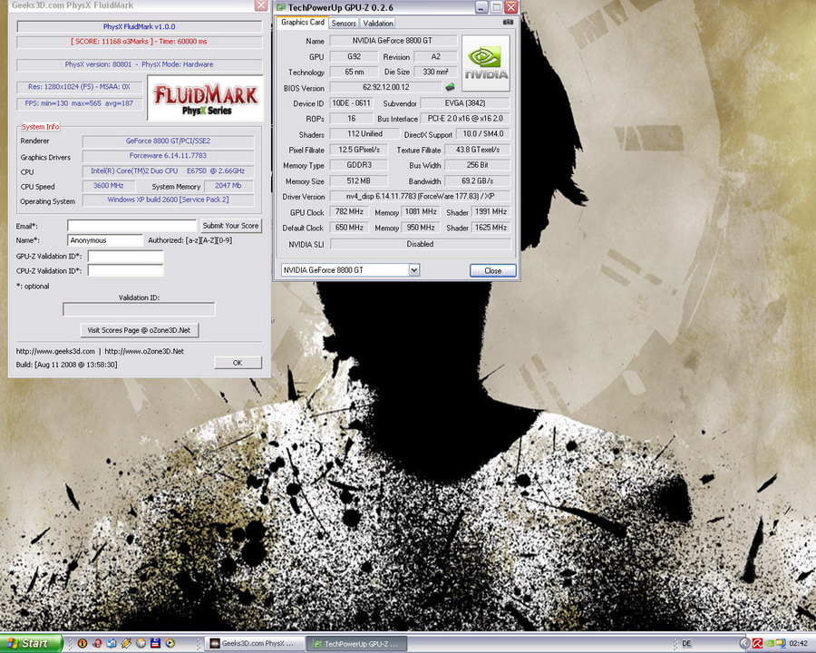This screenshot has height=653, width=816.
Task: Select the Graphics Card tab
Action: tap(302, 23)
